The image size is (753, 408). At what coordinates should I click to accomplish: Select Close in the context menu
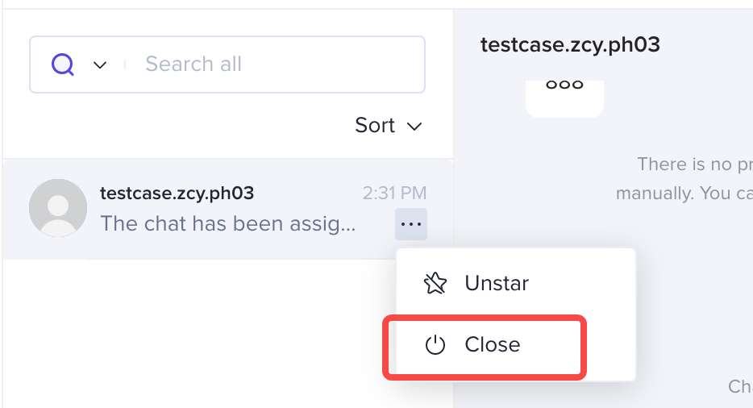pyautogui.click(x=492, y=345)
